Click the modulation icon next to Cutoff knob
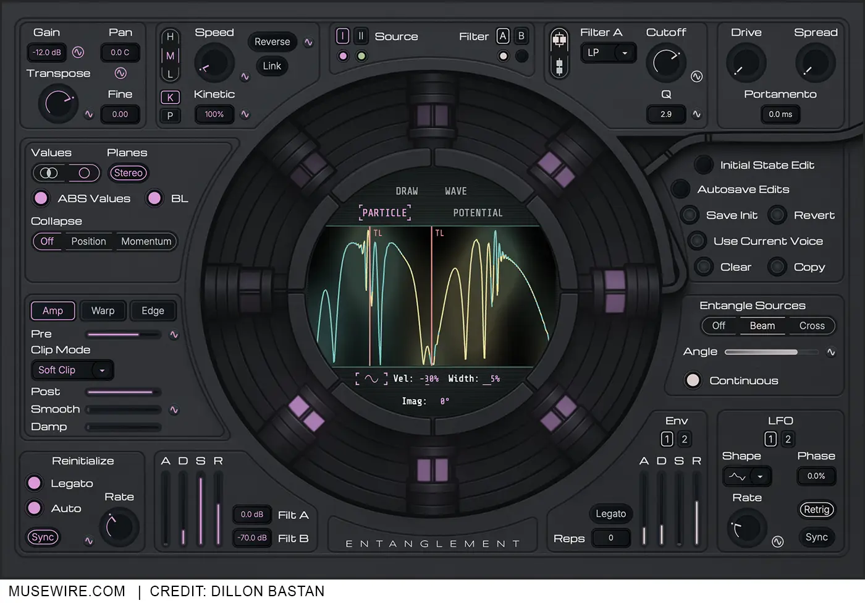 click(x=697, y=76)
